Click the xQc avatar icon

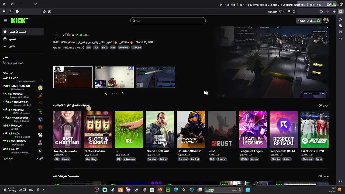(40, 135)
